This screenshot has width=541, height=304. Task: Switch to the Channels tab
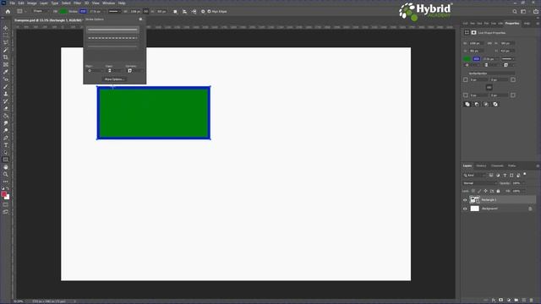click(x=497, y=166)
